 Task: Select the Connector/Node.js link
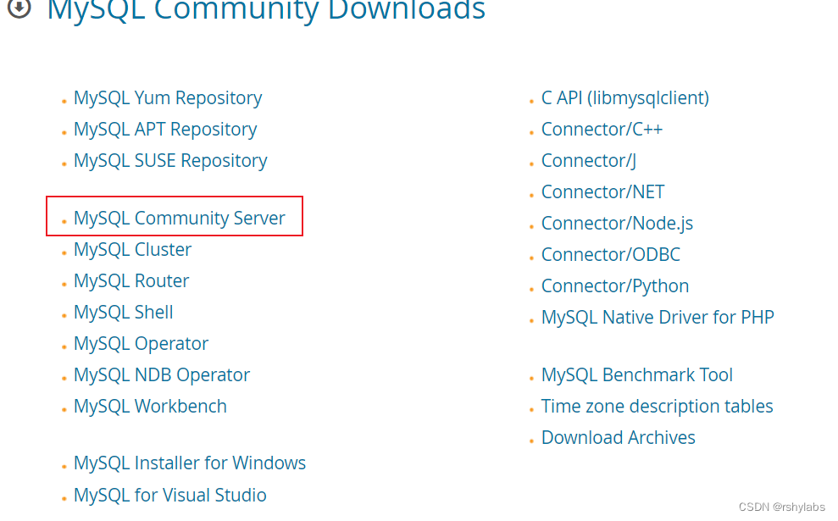(x=618, y=224)
